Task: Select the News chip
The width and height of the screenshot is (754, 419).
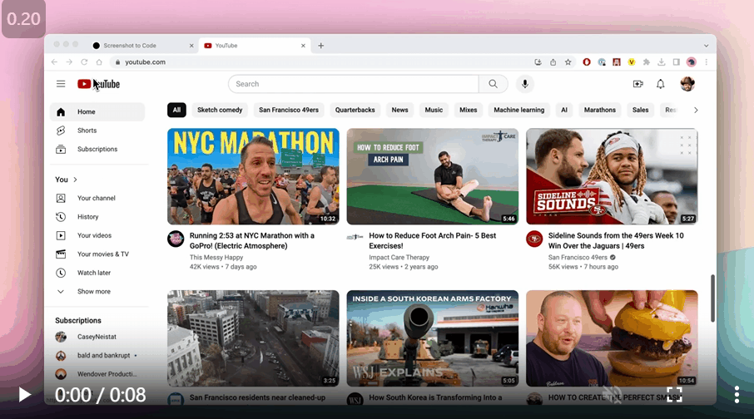Action: (399, 110)
